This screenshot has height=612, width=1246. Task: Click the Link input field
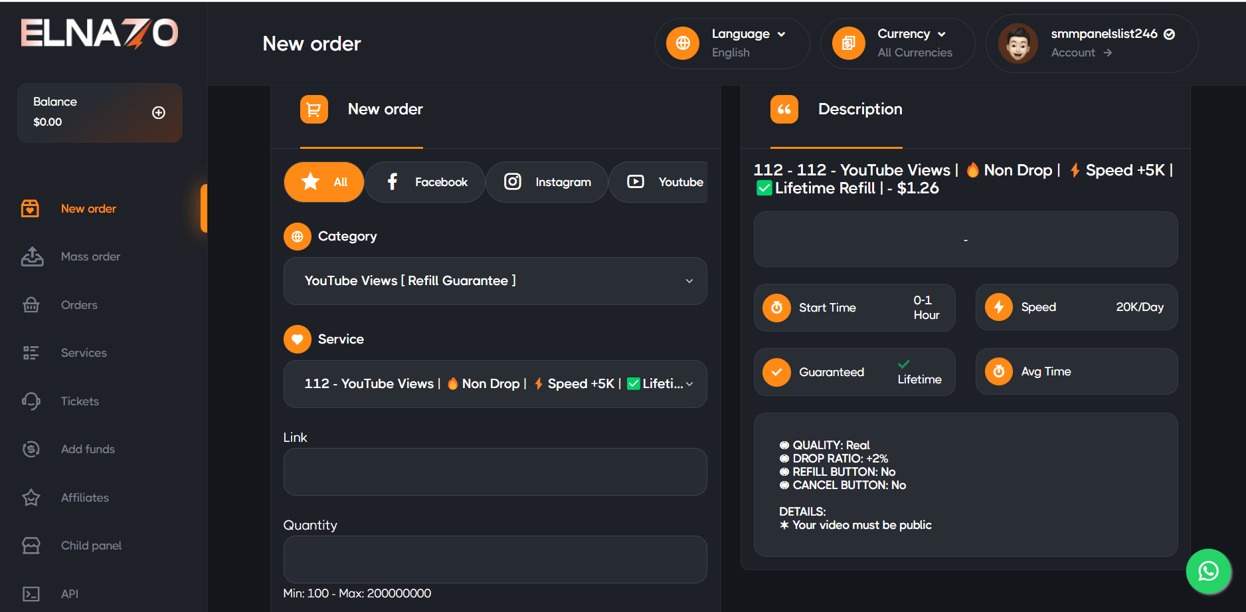[495, 472]
